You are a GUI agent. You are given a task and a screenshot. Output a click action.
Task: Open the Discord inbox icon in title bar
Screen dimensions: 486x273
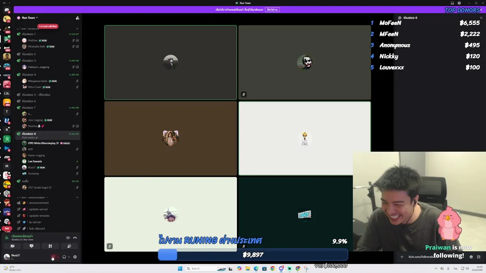coord(453,3)
